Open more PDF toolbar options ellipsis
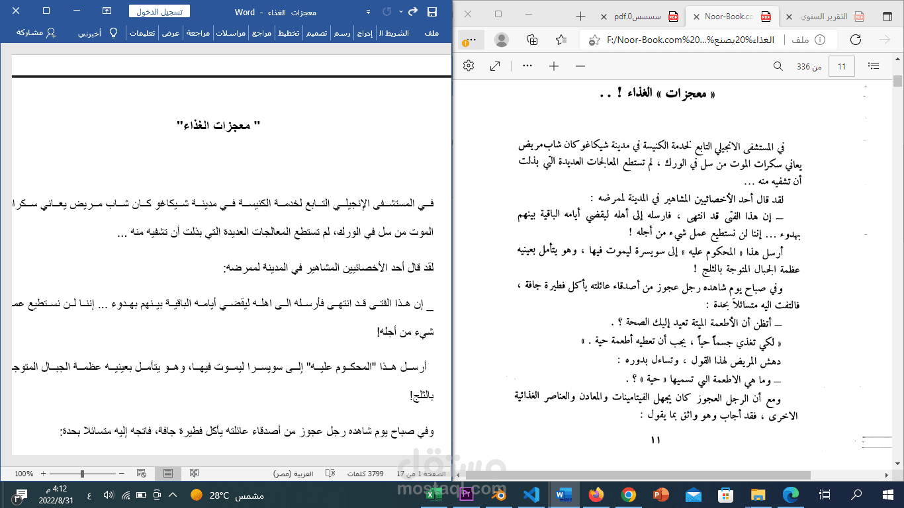The width and height of the screenshot is (904, 508). (527, 65)
